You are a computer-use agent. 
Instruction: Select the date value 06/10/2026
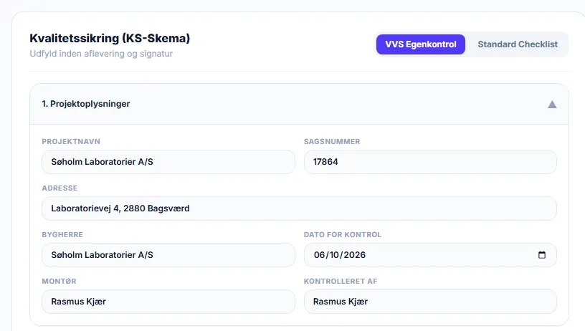point(340,255)
